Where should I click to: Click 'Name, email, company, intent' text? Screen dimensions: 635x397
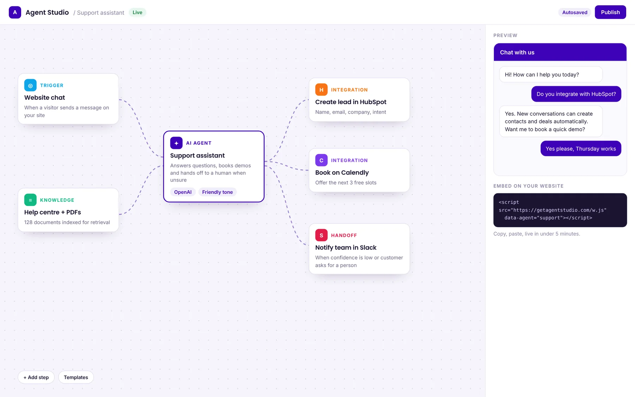pos(351,112)
